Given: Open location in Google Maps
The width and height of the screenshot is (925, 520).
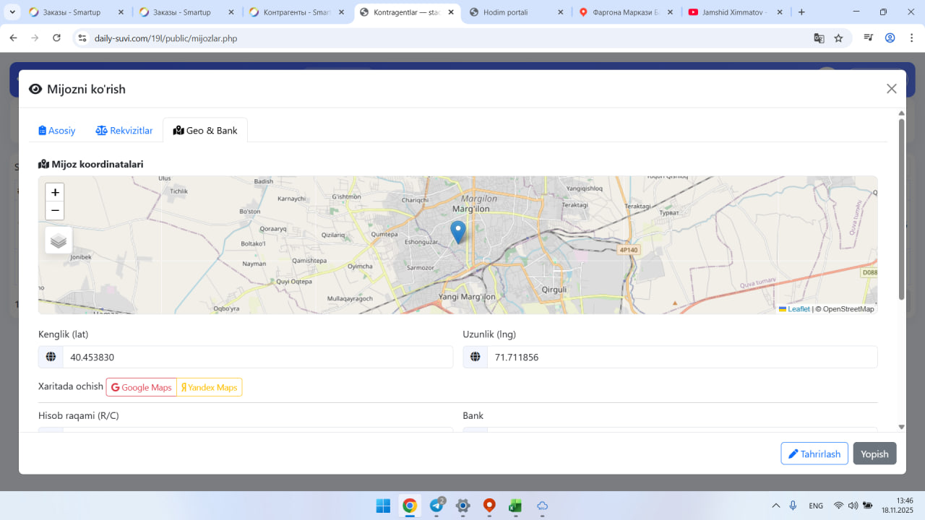Looking at the screenshot, I should 142,388.
